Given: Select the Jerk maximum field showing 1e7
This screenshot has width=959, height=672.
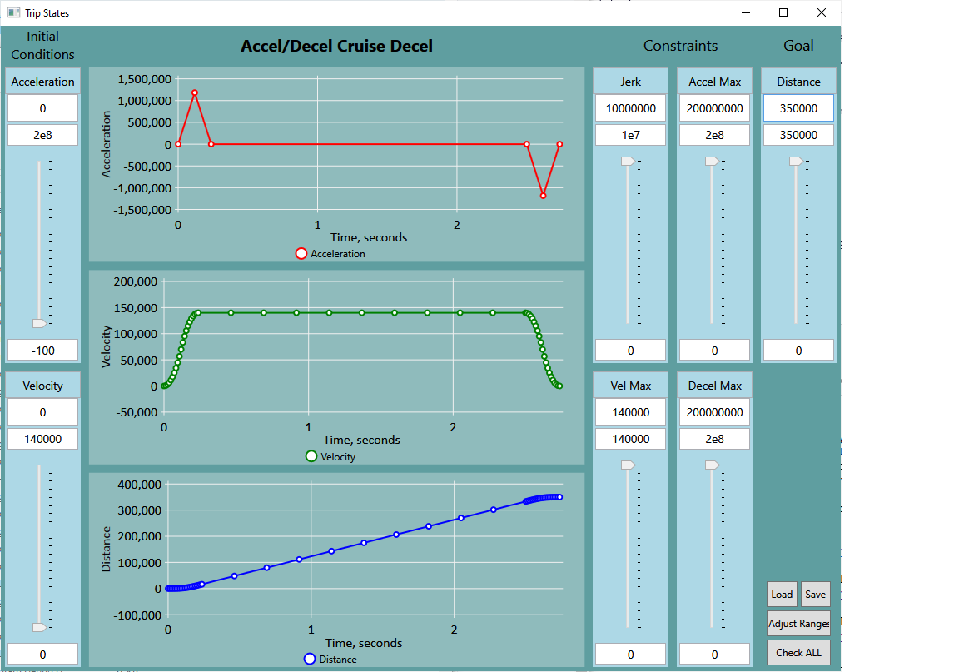Looking at the screenshot, I should (630, 135).
